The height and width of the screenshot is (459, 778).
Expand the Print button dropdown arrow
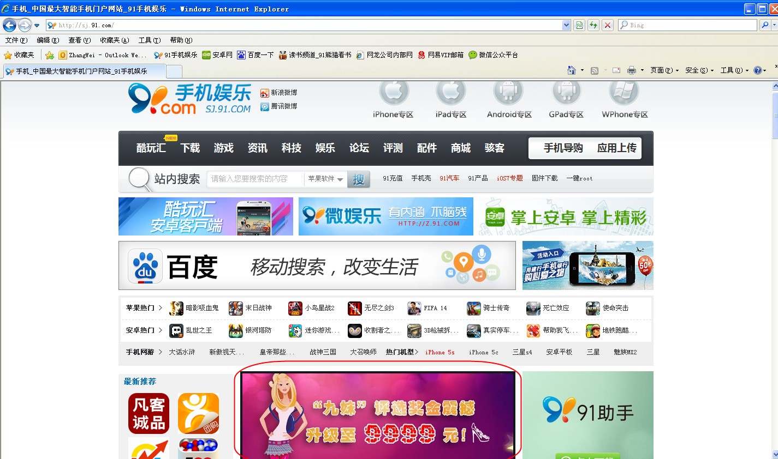point(642,70)
